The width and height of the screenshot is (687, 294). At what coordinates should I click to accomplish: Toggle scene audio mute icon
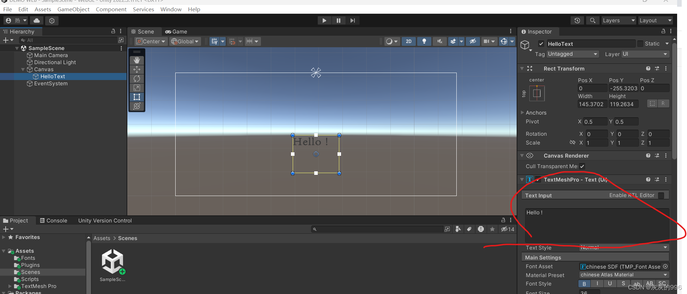coord(440,42)
